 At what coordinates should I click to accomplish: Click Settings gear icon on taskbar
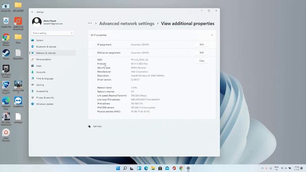(188, 168)
